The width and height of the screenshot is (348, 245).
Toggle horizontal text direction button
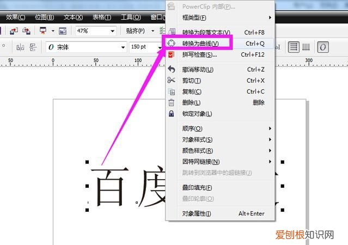click(294, 47)
